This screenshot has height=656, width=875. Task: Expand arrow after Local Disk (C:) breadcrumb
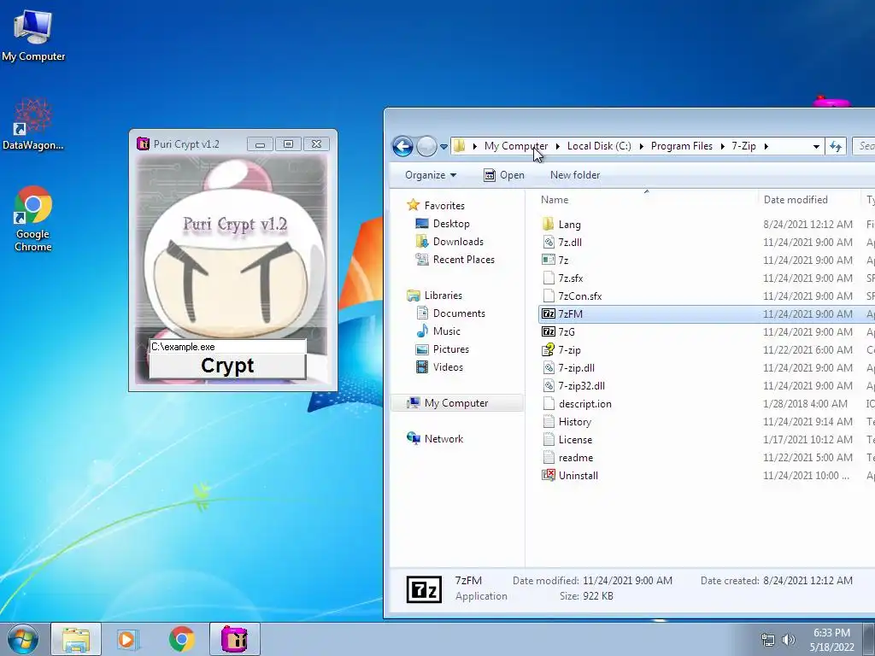tap(641, 146)
